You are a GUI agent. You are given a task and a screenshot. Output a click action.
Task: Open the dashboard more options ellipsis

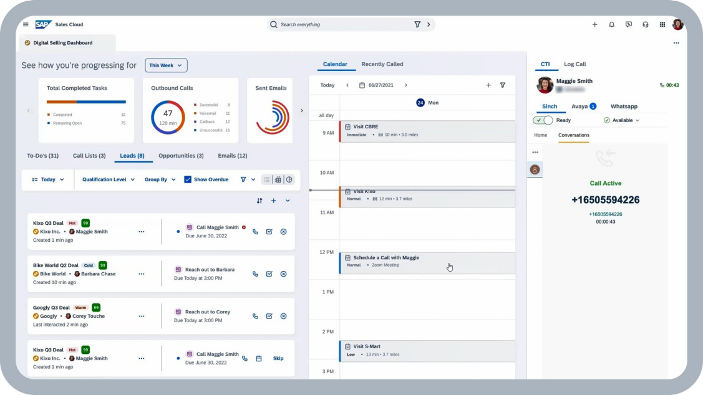(676, 43)
